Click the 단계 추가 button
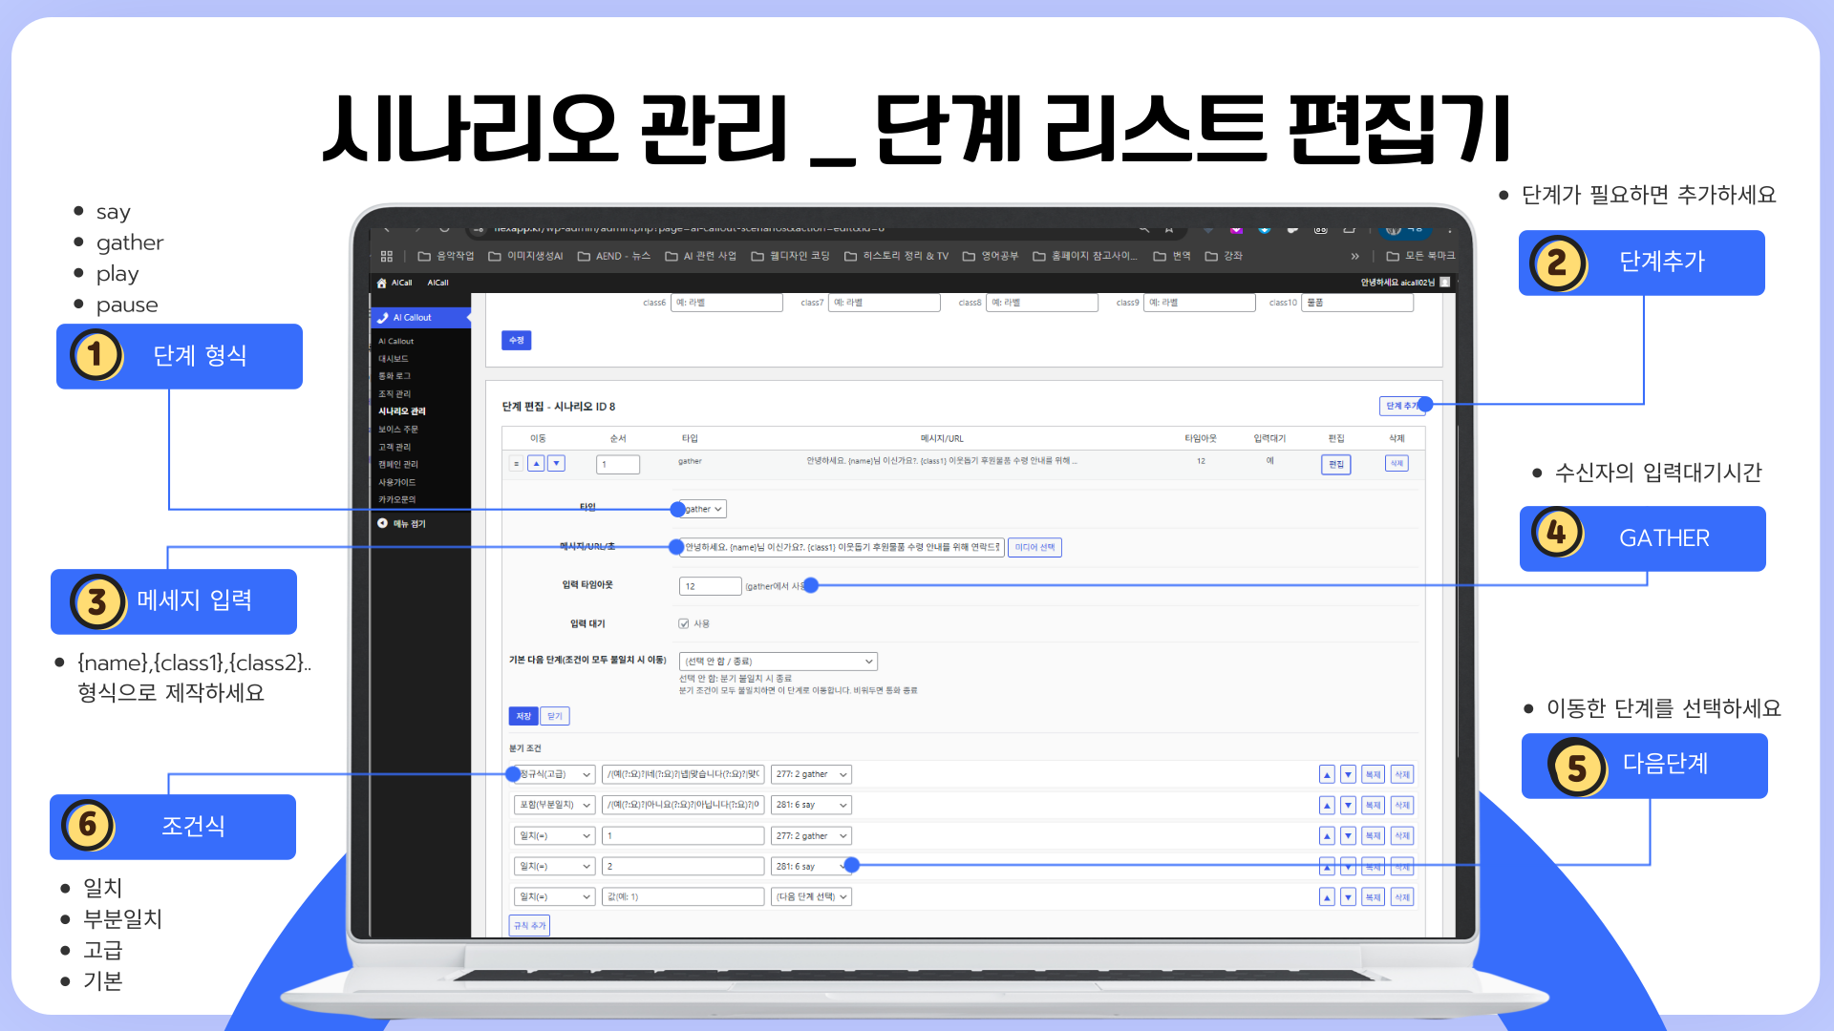Viewport: 1834px width, 1031px height. click(1399, 406)
